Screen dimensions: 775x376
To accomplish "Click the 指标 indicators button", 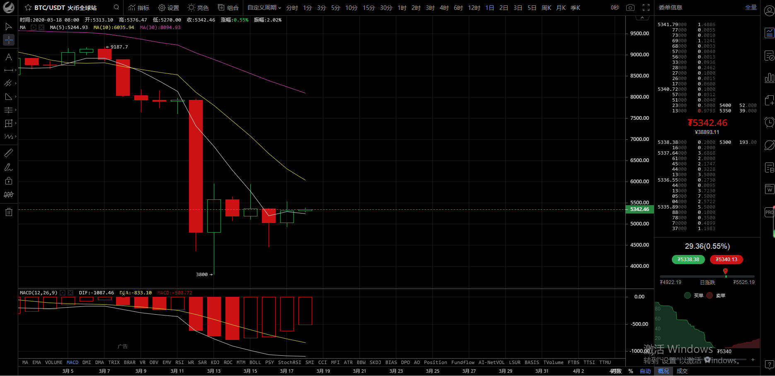I will (139, 7).
